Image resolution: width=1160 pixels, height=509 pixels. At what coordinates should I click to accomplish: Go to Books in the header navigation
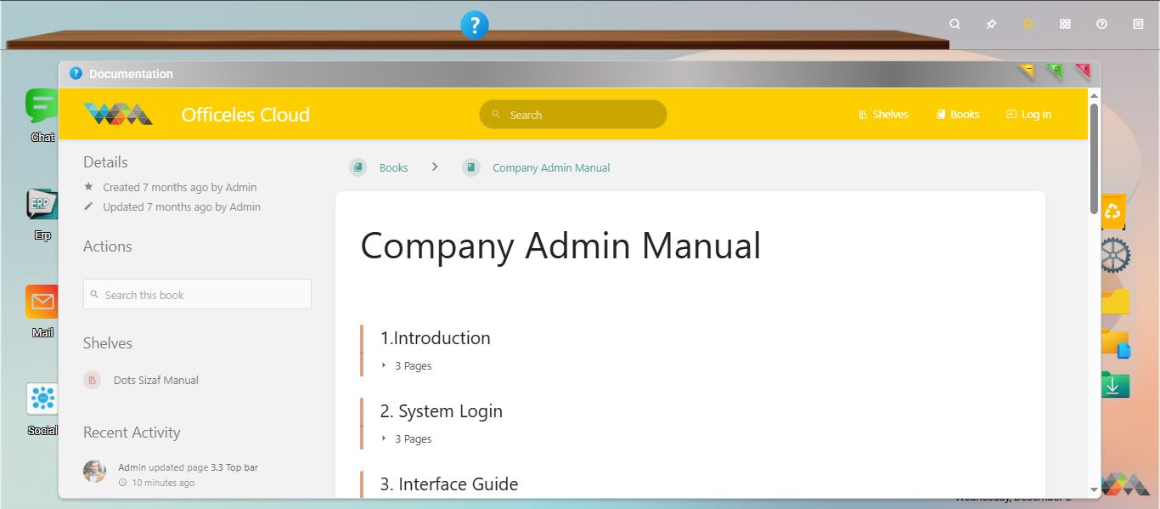pyautogui.click(x=957, y=115)
